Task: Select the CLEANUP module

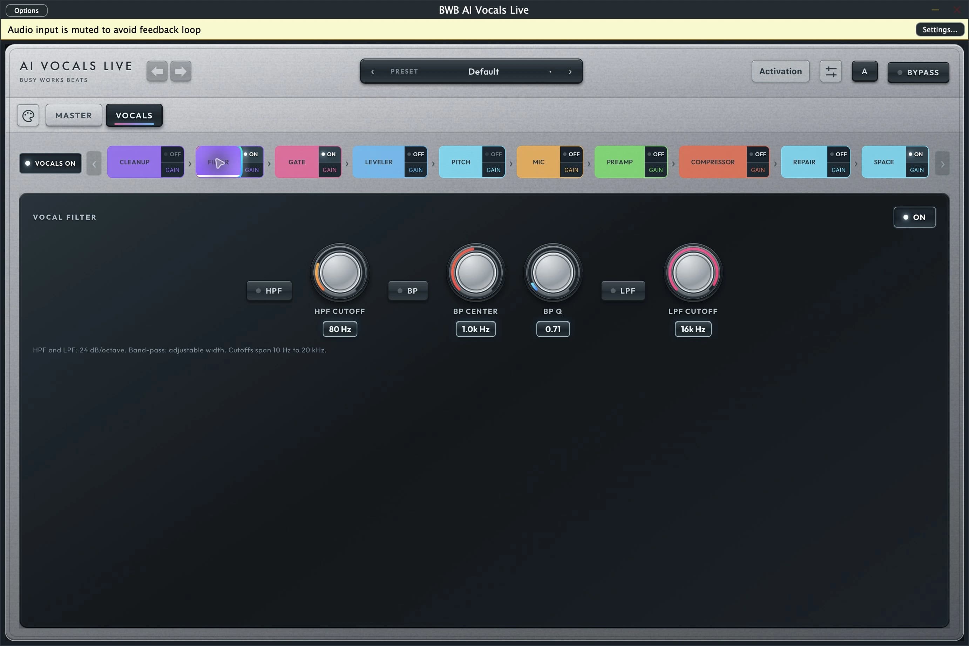Action: tap(134, 162)
